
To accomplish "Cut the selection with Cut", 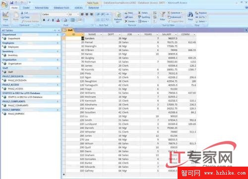I will point(24,13).
